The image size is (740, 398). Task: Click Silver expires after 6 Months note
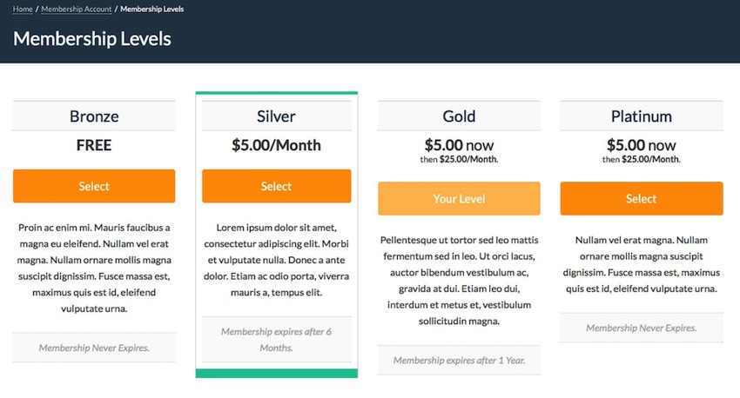coord(277,340)
